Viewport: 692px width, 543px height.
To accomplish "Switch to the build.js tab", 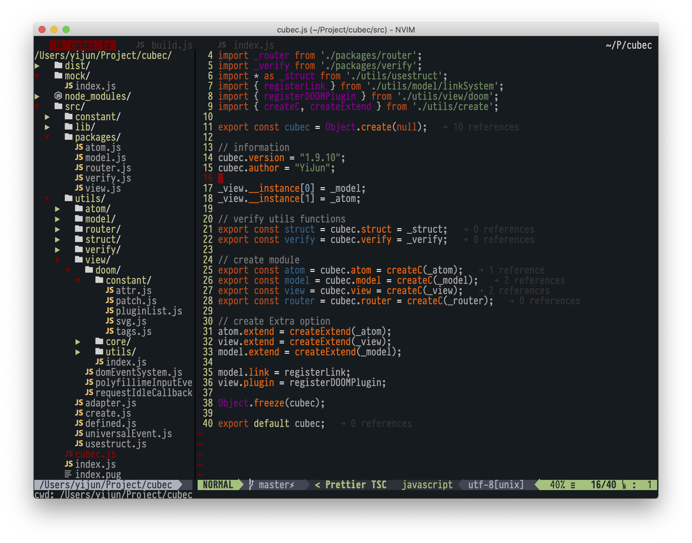I will point(171,45).
